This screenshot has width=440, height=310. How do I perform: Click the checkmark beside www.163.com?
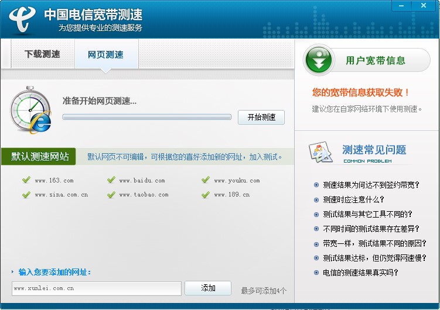click(x=26, y=180)
